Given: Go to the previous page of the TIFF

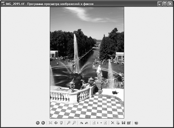Looking at the screenshot, I should coord(94,123).
